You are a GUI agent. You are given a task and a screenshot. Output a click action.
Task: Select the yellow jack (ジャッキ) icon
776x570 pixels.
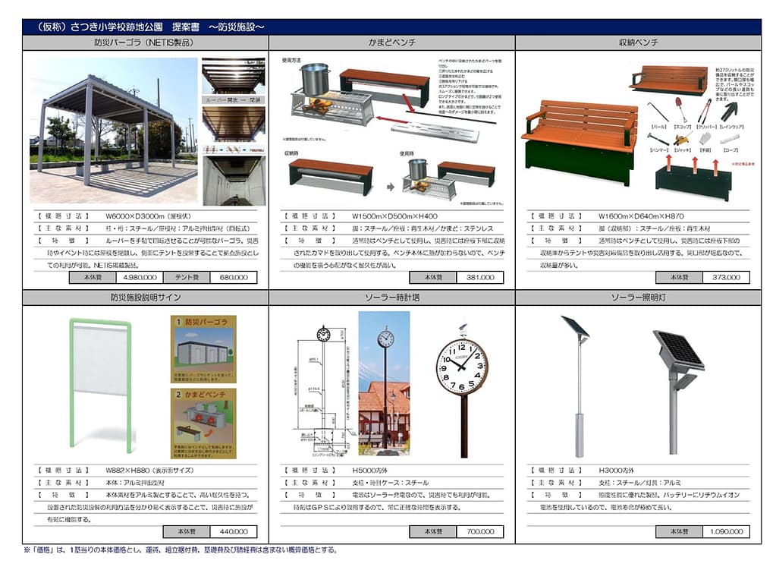click(x=681, y=140)
